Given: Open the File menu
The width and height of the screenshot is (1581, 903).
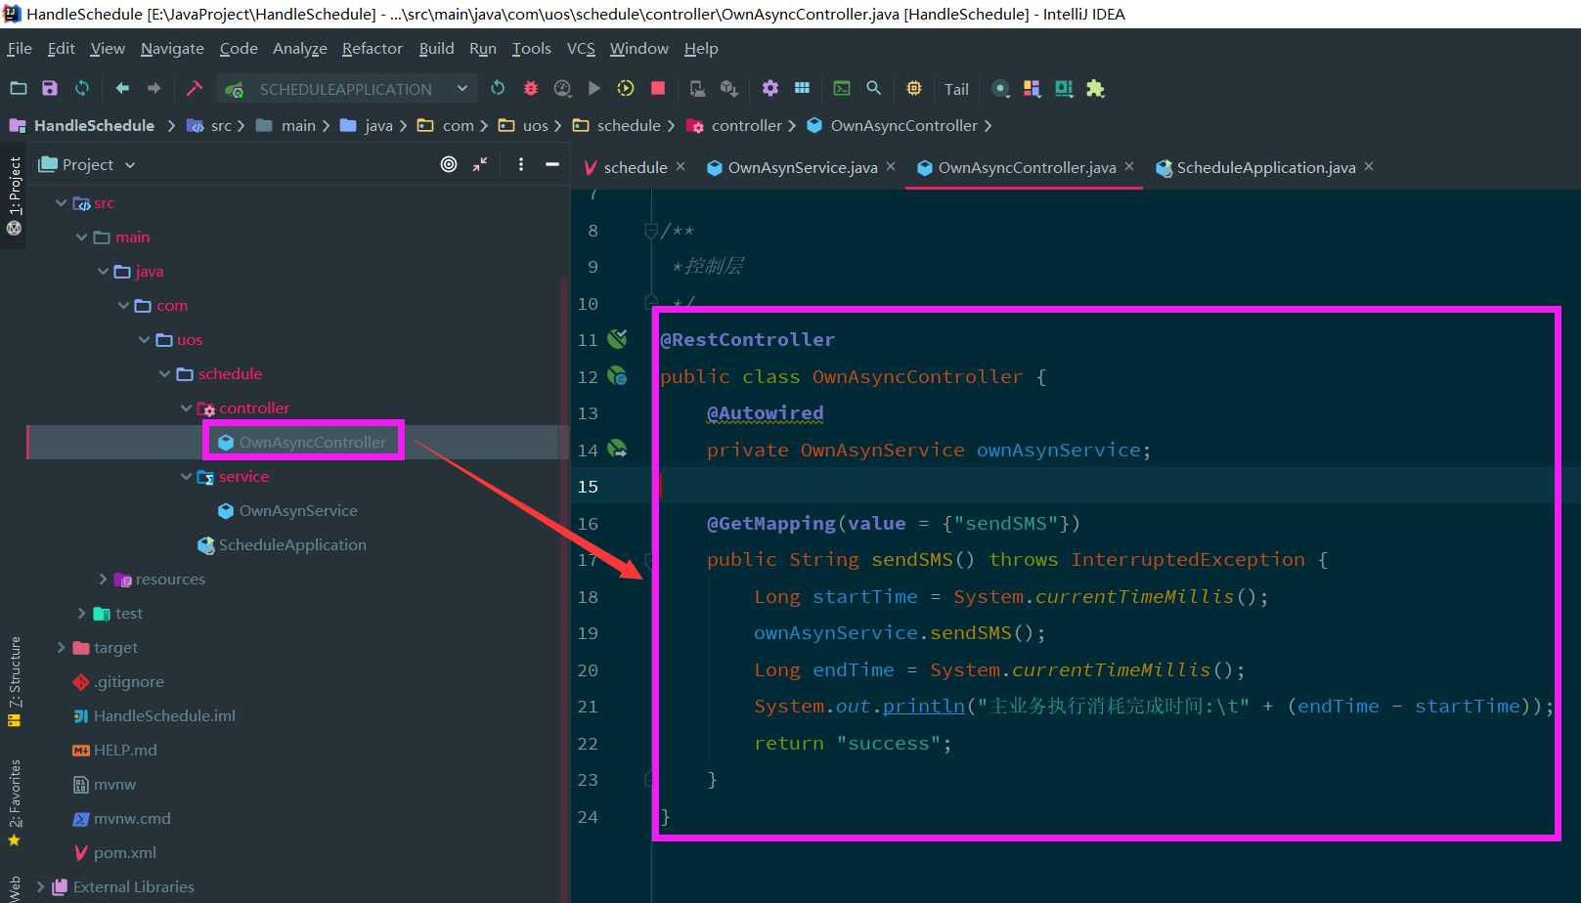Looking at the screenshot, I should [20, 48].
